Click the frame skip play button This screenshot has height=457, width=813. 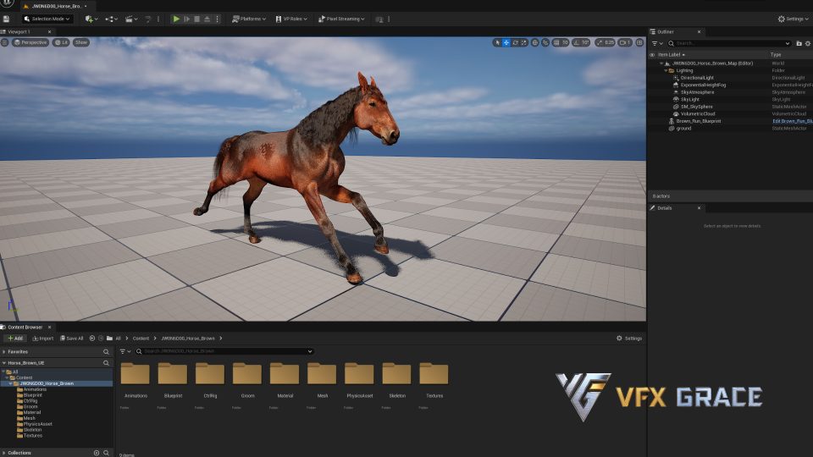point(187,19)
